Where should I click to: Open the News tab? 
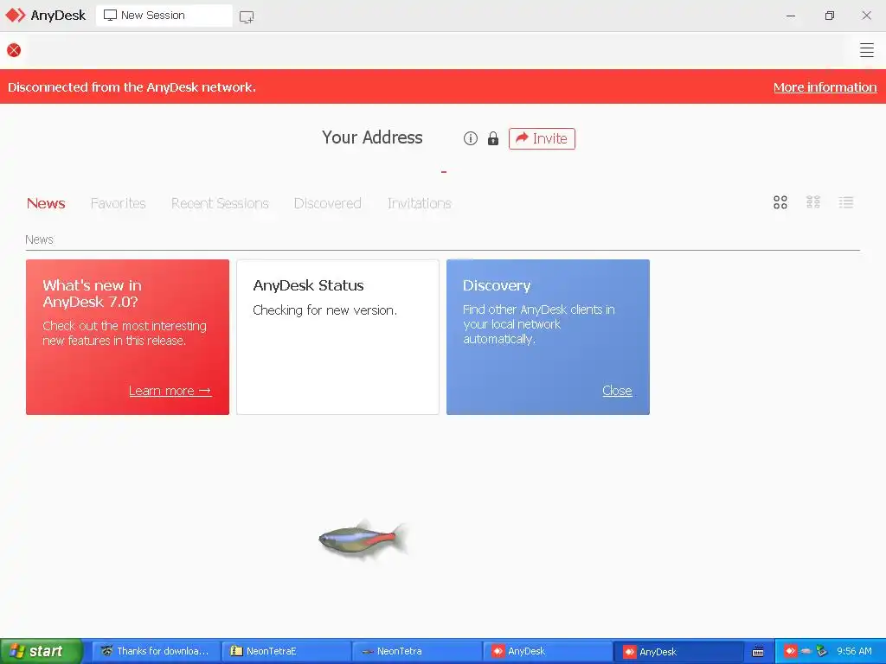click(x=46, y=203)
